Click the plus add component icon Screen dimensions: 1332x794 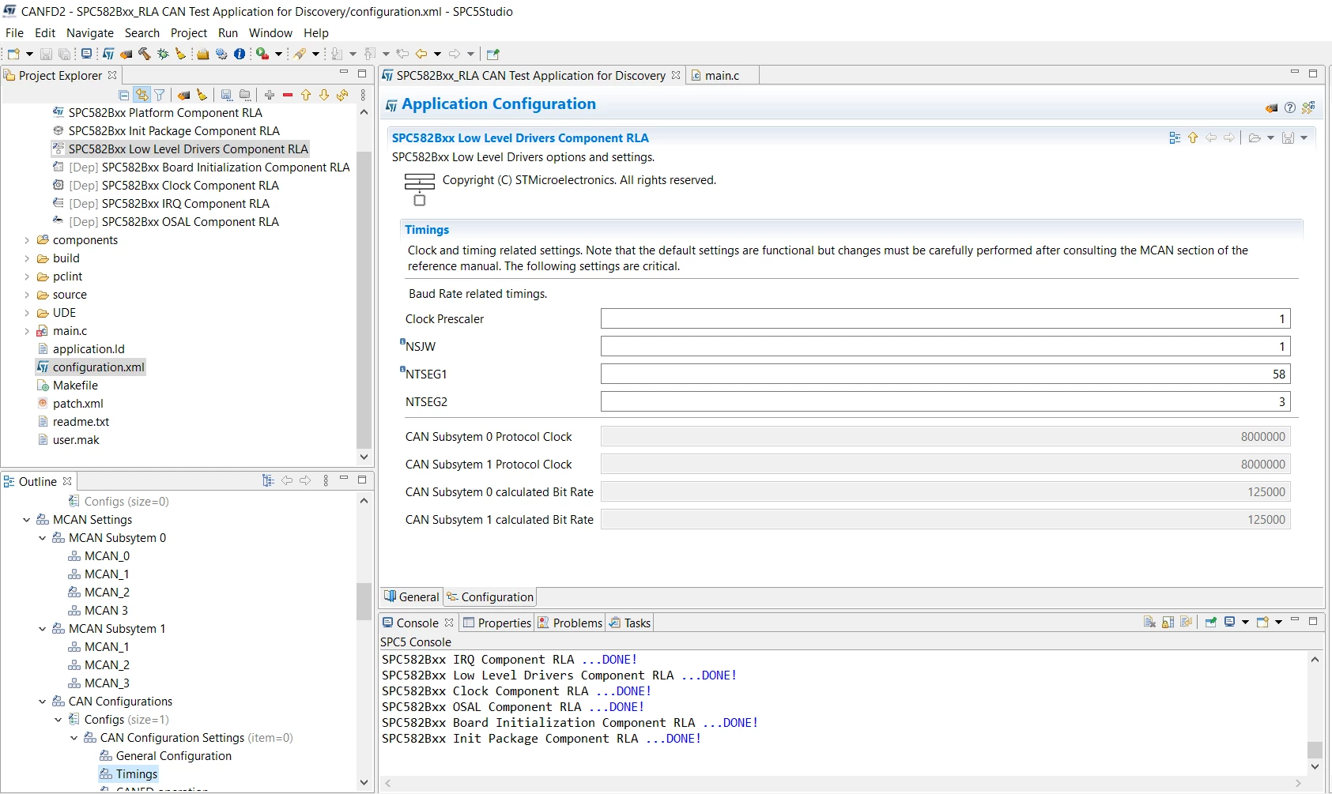[270, 95]
